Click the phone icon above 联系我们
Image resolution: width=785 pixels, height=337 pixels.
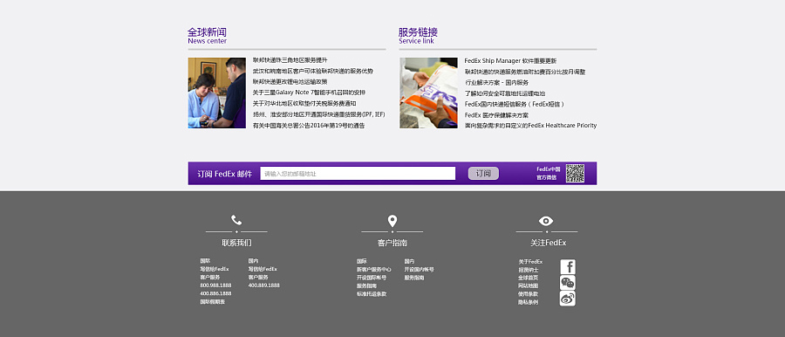(236, 220)
